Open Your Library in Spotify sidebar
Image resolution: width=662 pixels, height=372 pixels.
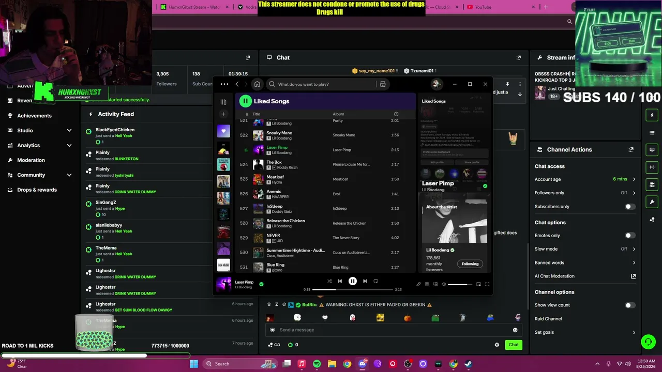[223, 102]
